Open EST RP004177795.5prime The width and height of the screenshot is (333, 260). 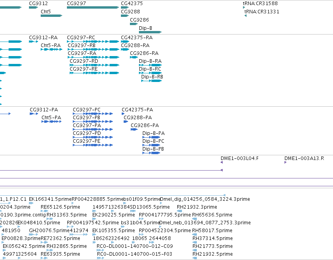coord(165,215)
